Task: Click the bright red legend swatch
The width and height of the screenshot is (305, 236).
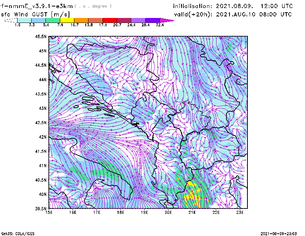Action: 110,20
